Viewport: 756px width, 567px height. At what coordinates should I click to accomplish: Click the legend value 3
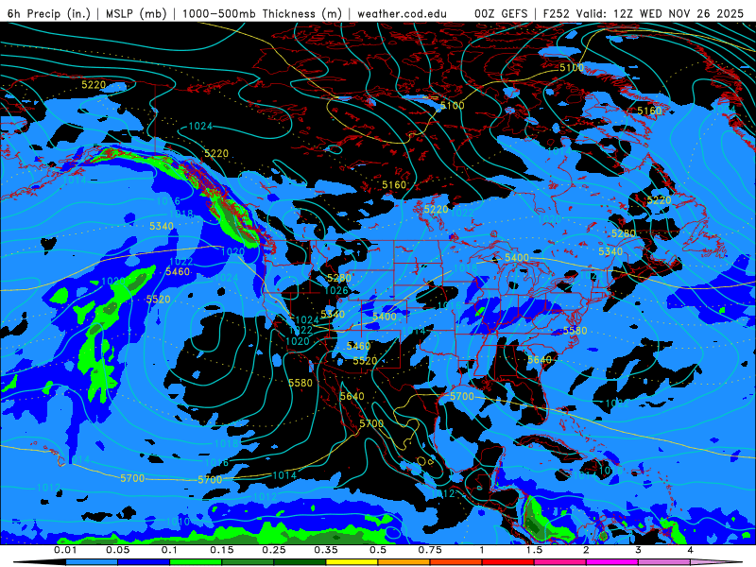click(x=638, y=550)
